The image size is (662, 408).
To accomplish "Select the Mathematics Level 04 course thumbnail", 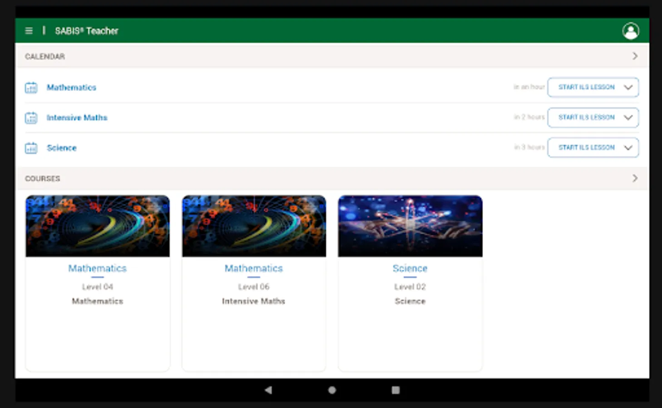I will point(98,226).
